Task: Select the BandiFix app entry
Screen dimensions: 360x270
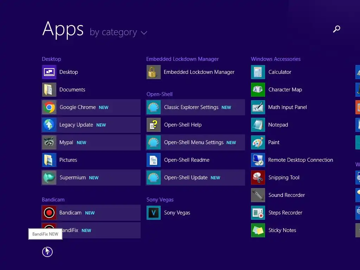Action: click(x=91, y=230)
